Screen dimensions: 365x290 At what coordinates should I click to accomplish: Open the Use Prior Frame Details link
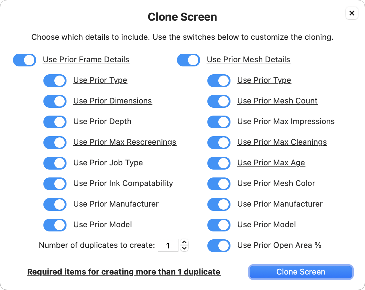click(86, 60)
